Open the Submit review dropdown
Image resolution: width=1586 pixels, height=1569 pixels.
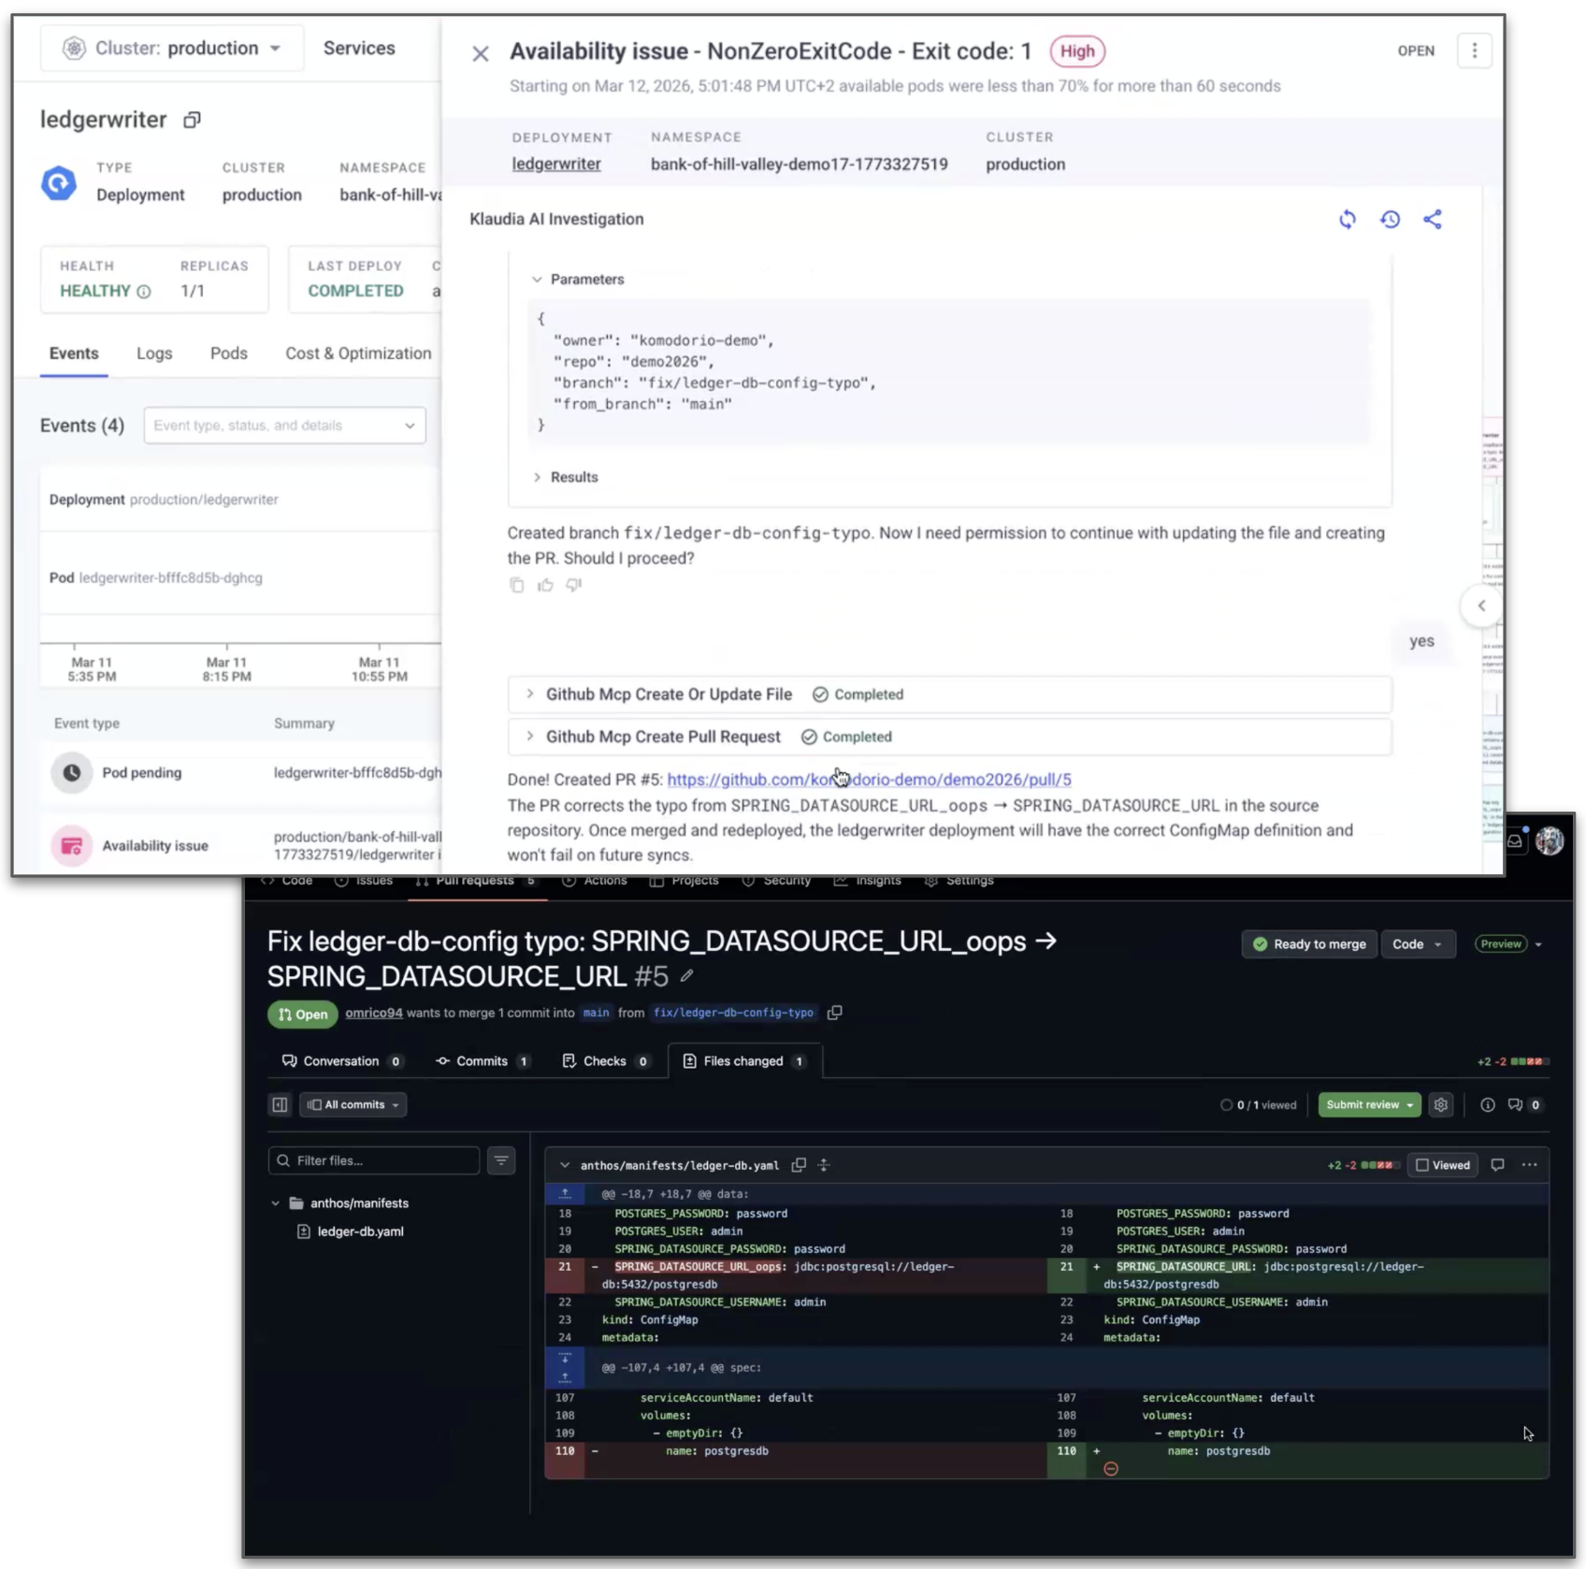[1369, 1104]
